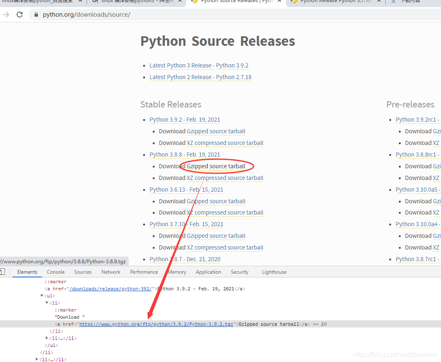This screenshot has width=441, height=362.
Task: Click the padlock security icon in address bar
Action: [36, 14]
